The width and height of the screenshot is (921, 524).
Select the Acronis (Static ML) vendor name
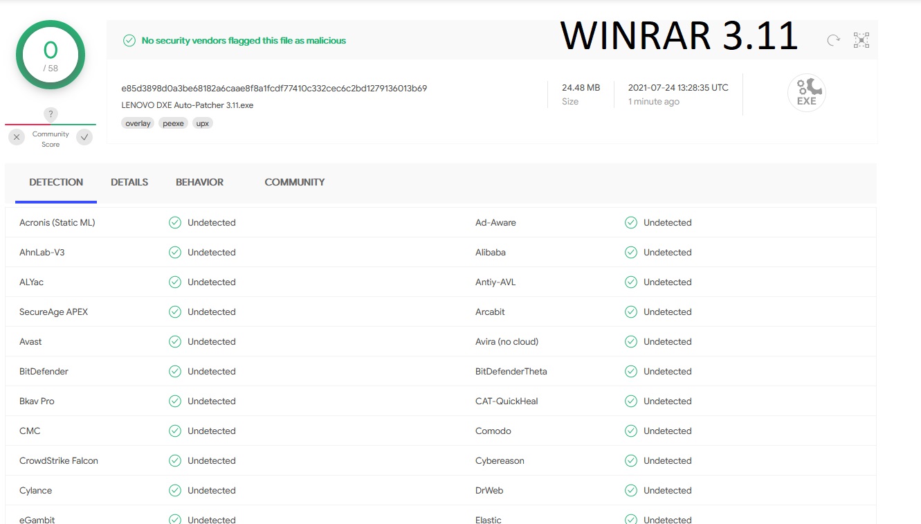click(x=57, y=223)
